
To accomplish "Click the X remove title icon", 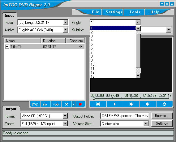I will pyautogui.click(x=67, y=104).
